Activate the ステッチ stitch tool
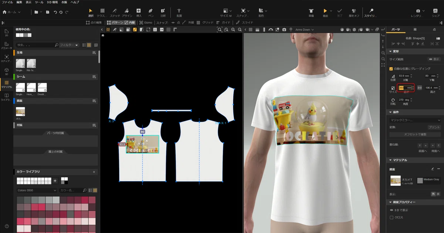The height and width of the screenshot is (233, 444). point(115,12)
